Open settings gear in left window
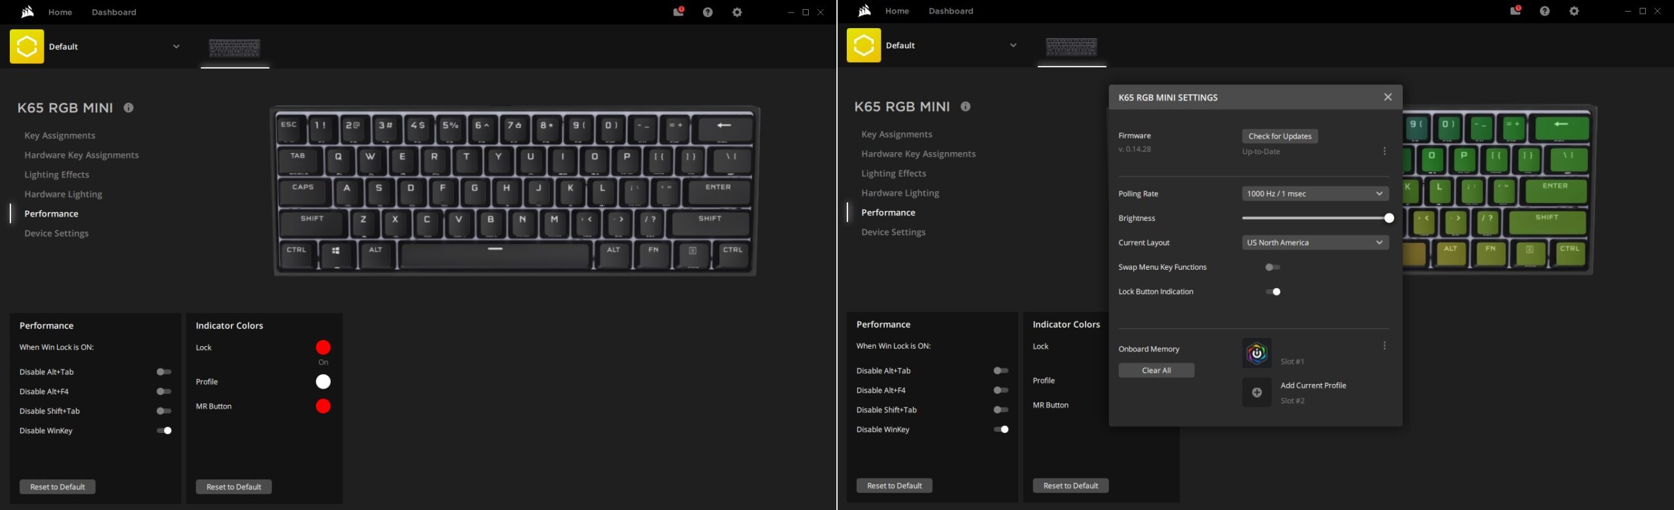The image size is (1674, 510). click(737, 12)
